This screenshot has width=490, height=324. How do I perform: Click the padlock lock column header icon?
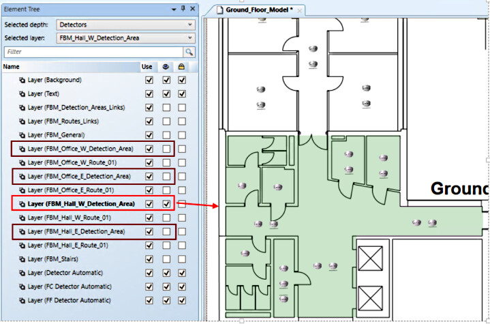tap(181, 67)
